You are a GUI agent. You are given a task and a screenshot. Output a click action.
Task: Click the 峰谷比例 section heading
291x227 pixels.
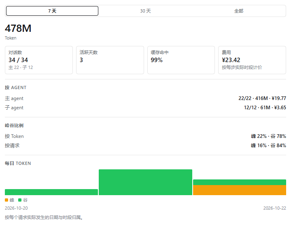coord(14,125)
